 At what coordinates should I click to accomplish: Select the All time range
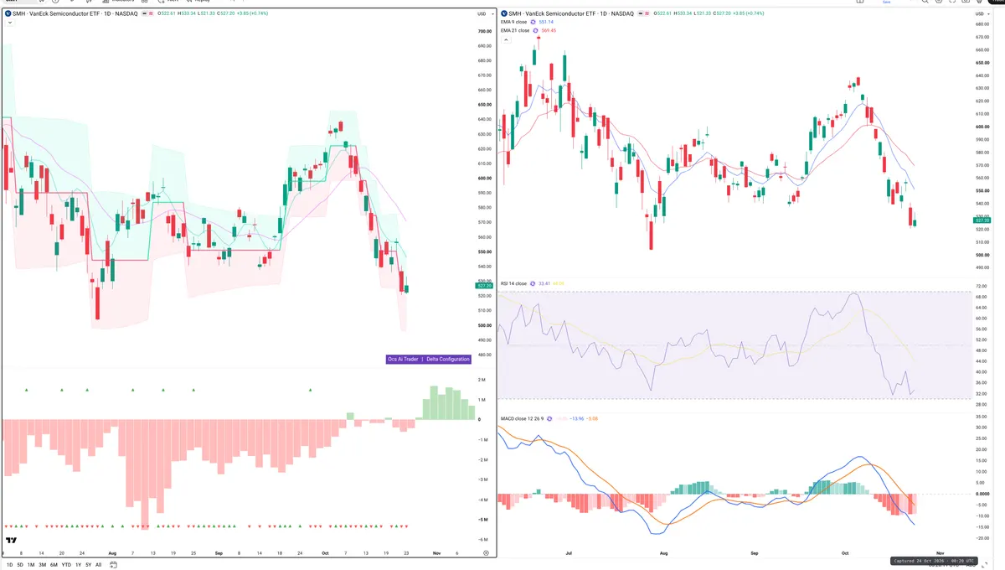(x=98, y=565)
